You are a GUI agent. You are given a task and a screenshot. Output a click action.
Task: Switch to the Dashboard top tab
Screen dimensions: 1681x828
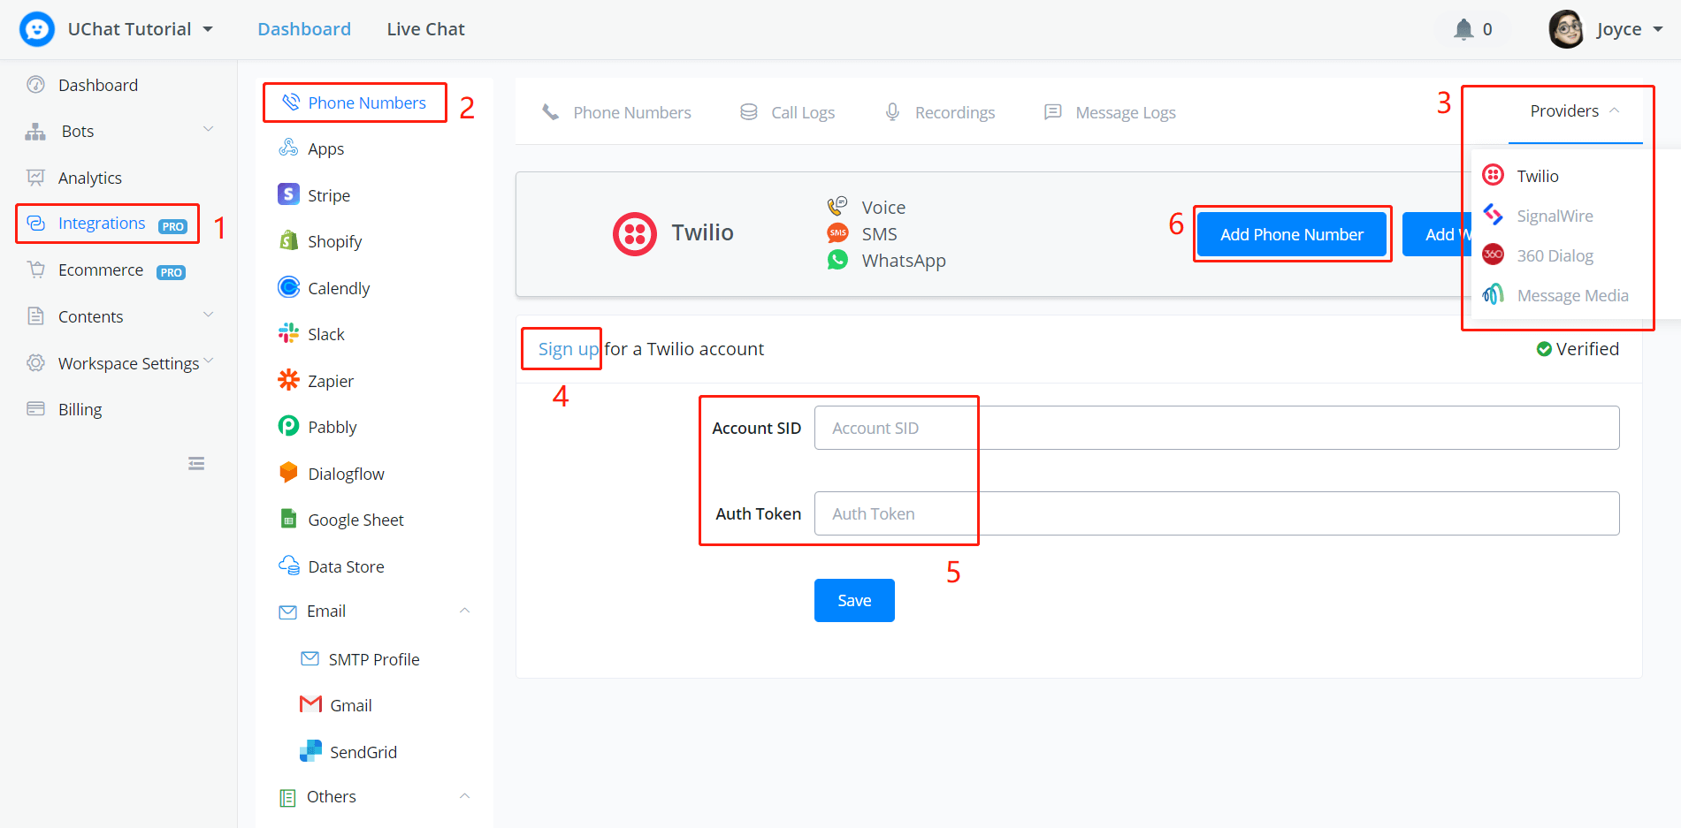pos(304,29)
